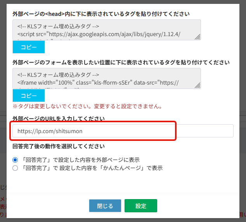This screenshot has width=246, height=222.
Task: Grab the resize handle of iframe textarea
Action: 197,85
